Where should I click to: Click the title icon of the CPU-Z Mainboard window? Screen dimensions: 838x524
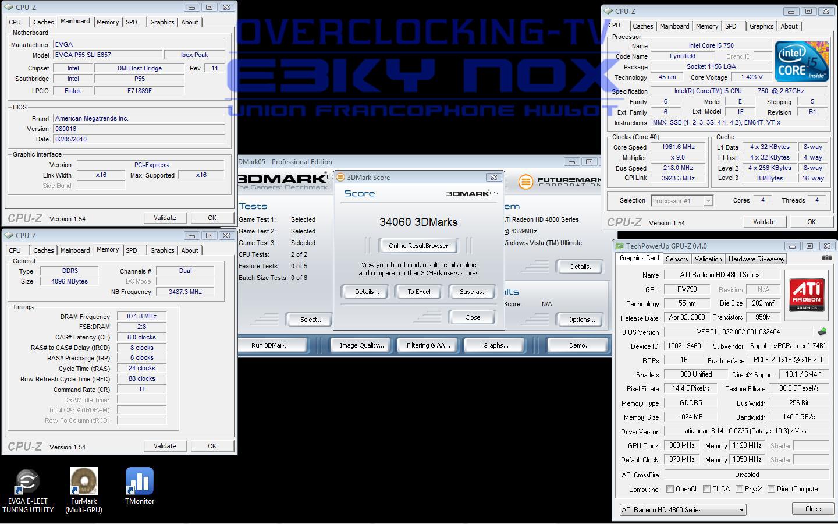coord(9,7)
